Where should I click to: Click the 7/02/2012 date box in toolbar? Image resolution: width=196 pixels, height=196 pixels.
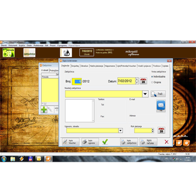[87, 52]
